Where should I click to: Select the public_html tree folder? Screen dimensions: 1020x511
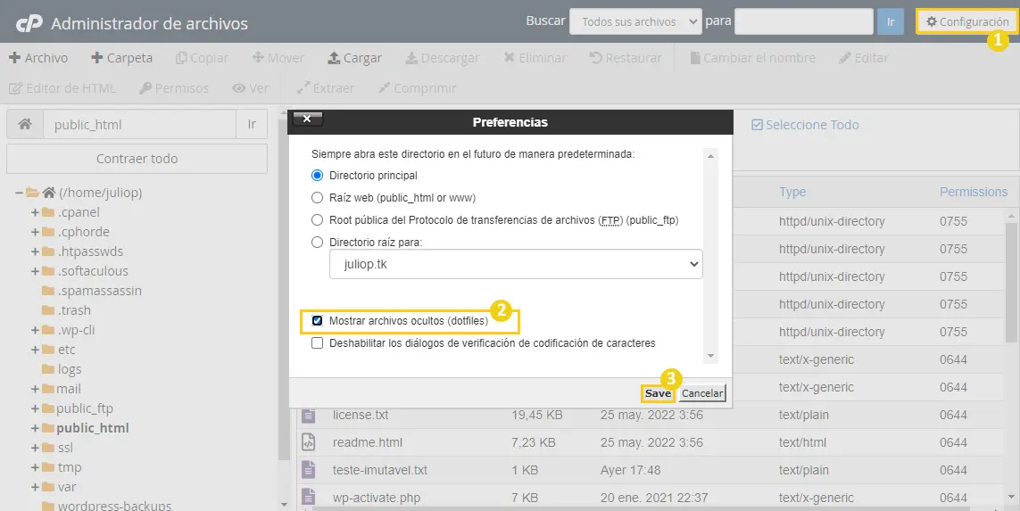point(93,428)
